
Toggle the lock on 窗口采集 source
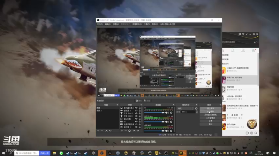140,119
